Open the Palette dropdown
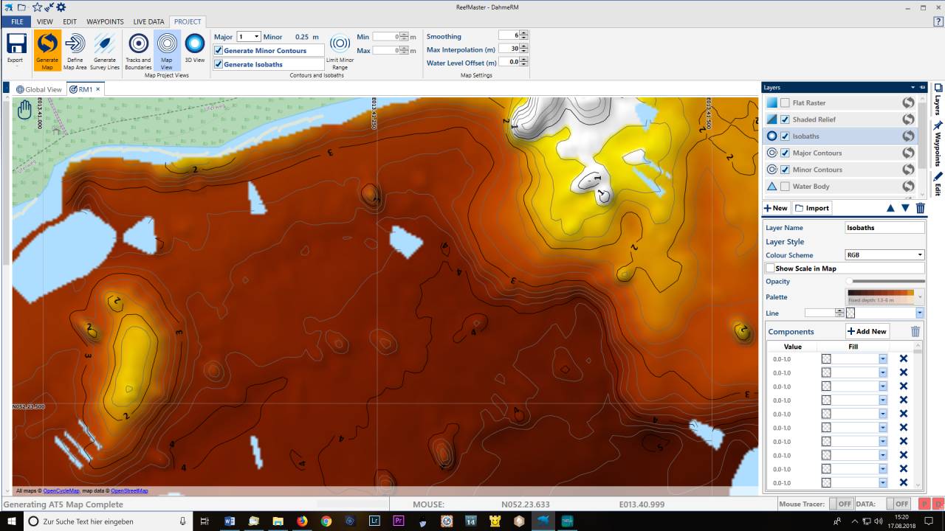The image size is (945, 531). point(920,296)
